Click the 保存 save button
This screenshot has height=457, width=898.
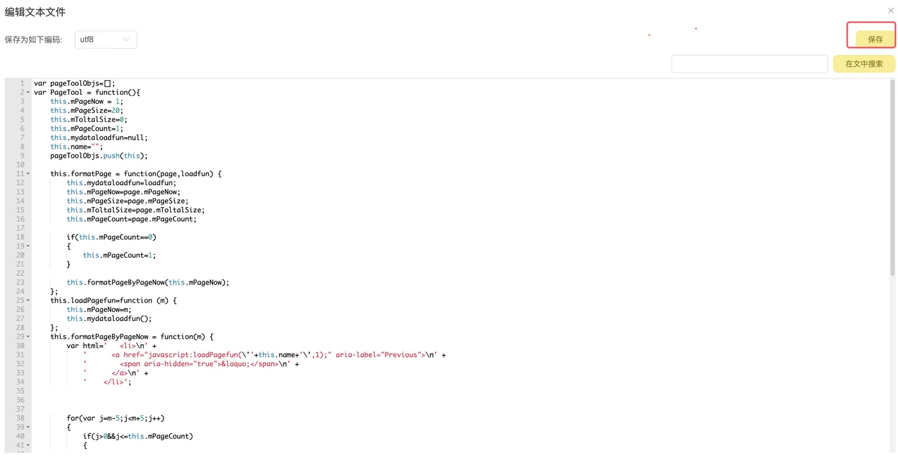pos(875,39)
